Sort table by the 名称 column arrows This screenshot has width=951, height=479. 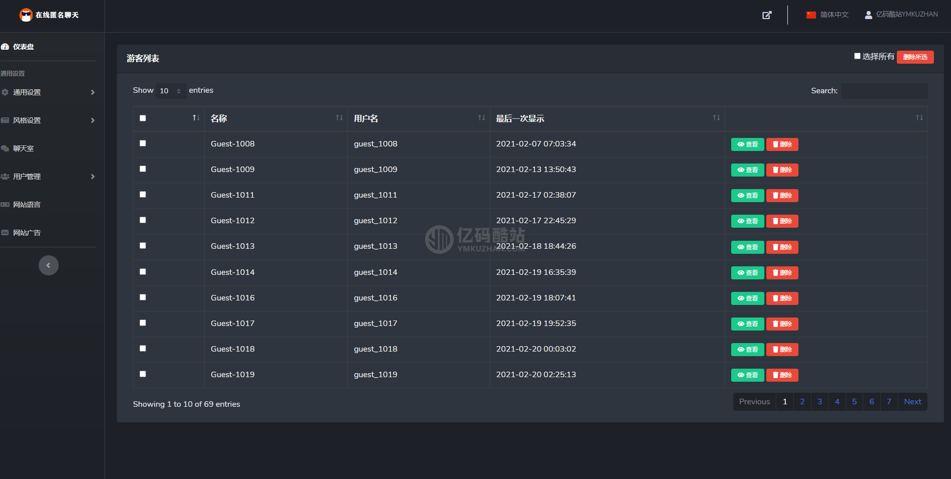[339, 118]
